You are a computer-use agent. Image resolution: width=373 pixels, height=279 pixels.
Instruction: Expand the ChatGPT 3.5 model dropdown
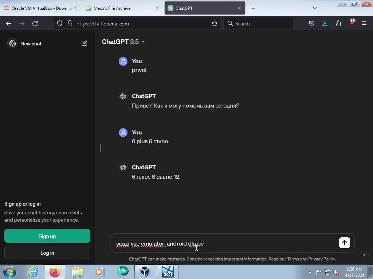[123, 42]
